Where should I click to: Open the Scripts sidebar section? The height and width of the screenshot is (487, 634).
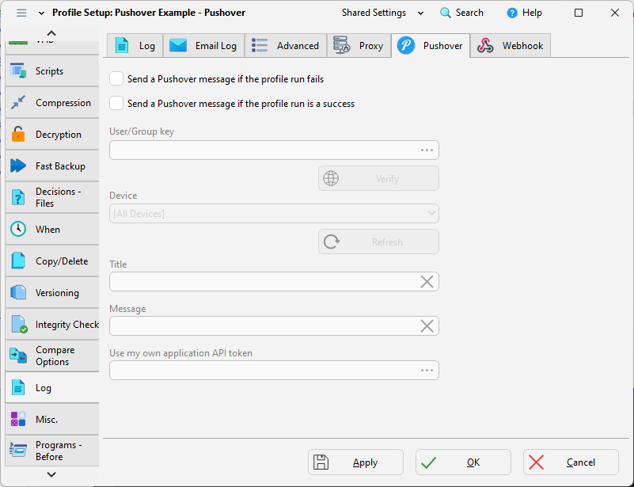coord(52,70)
